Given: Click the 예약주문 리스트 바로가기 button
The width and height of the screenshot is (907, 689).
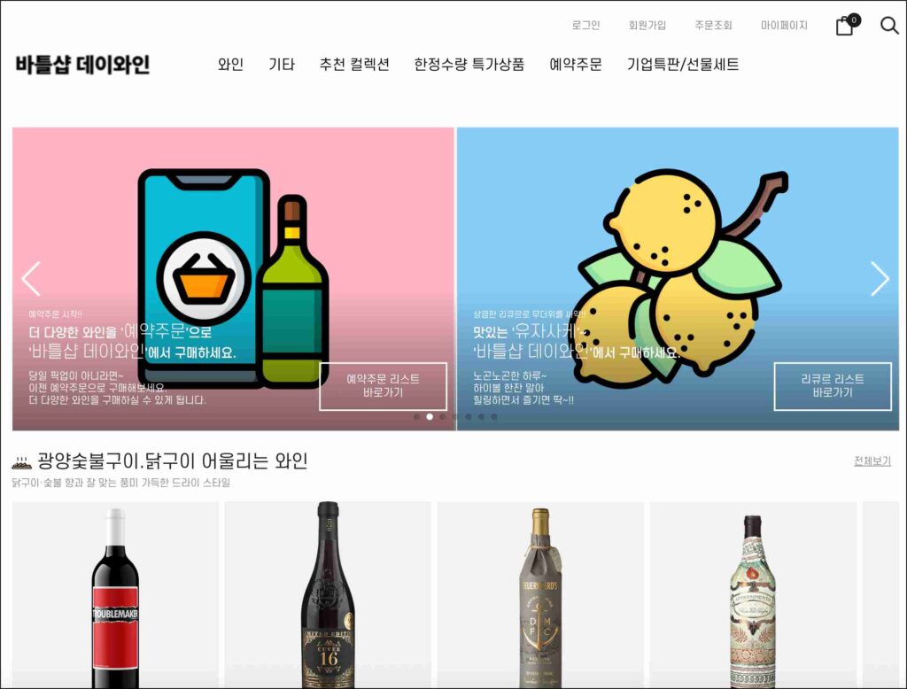Looking at the screenshot, I should pyautogui.click(x=383, y=386).
